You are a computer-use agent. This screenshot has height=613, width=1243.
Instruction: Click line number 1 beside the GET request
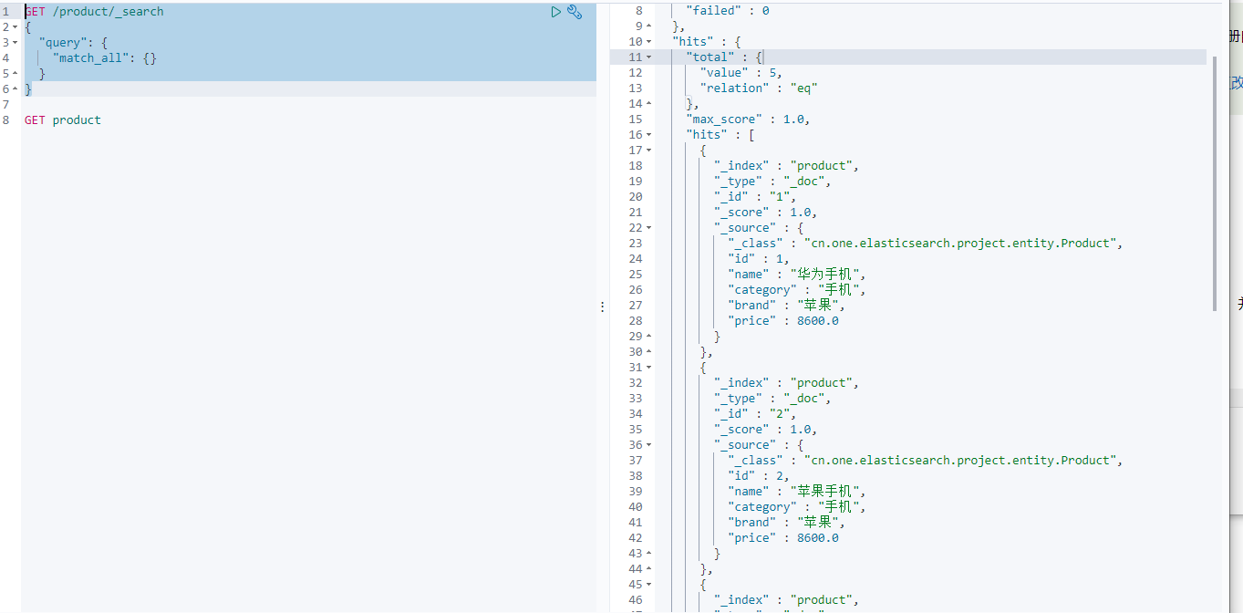7,11
